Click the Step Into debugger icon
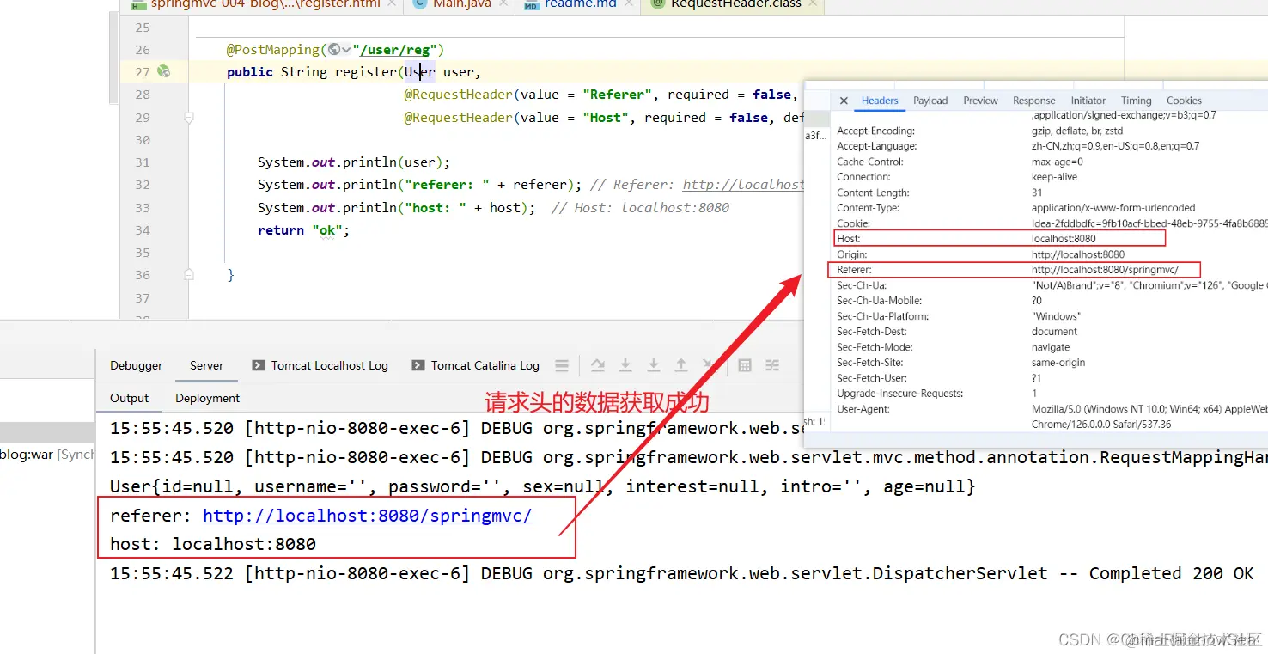Screen dimensions: 1268x654 click(x=625, y=365)
